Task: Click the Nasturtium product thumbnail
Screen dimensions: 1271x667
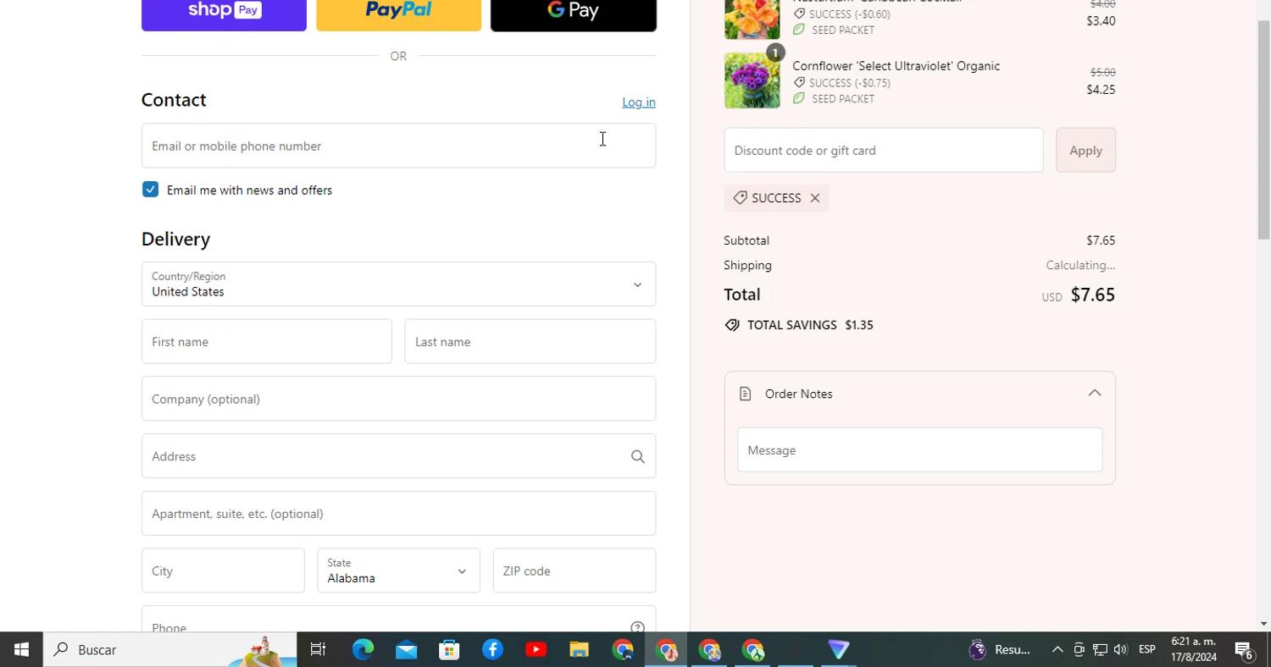Action: pyautogui.click(x=752, y=19)
